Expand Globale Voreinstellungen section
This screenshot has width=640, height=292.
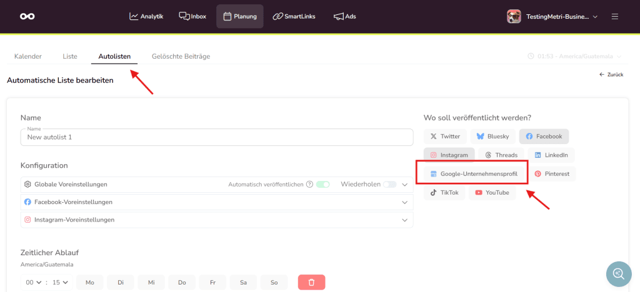coord(404,185)
